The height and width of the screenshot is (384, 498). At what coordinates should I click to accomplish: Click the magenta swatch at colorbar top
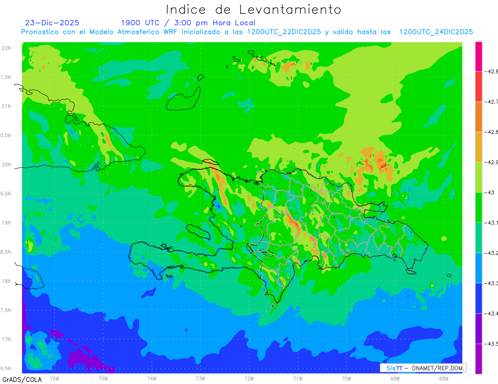478,56
